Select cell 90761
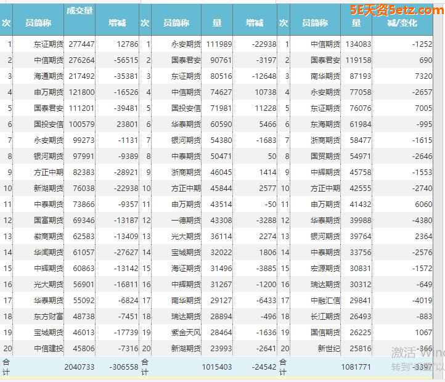The image size is (445, 382). click(x=221, y=60)
